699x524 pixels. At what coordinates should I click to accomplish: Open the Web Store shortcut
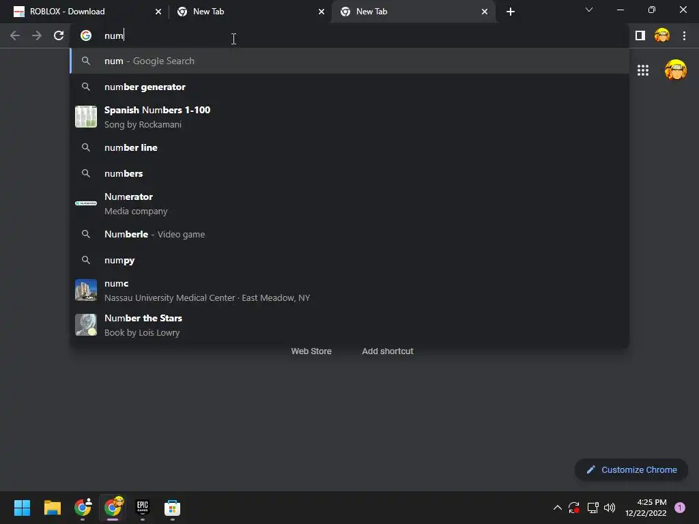311,351
